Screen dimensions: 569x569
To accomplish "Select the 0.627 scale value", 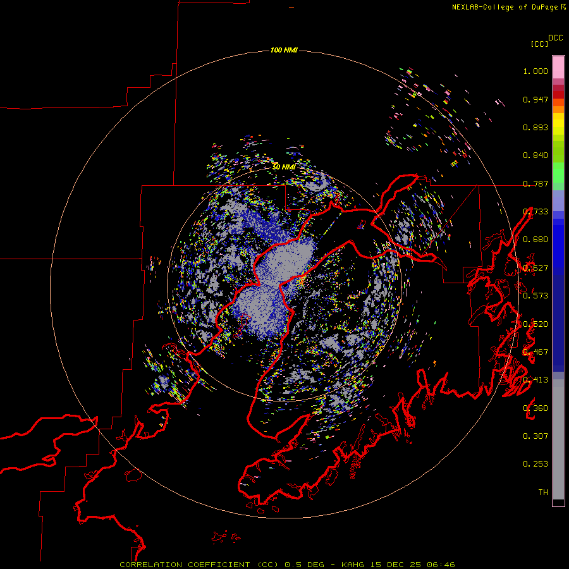I will (x=535, y=268).
